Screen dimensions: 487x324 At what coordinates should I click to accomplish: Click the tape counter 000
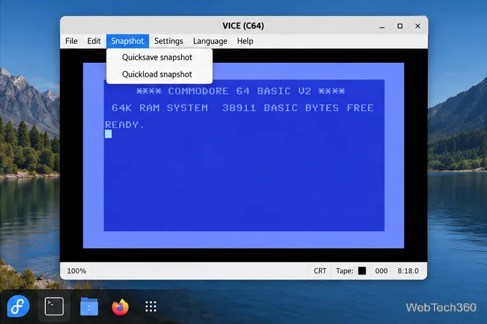(381, 271)
